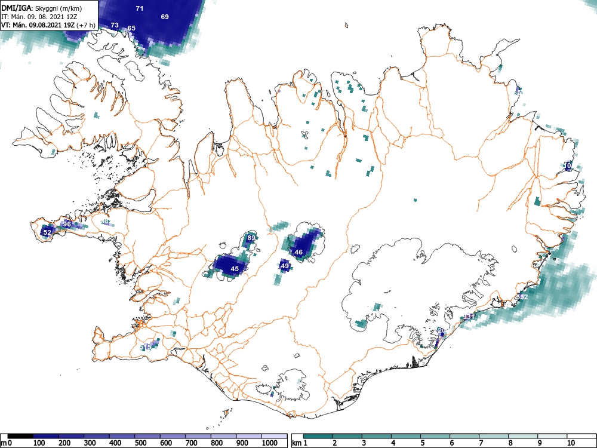This screenshot has height=448, width=597.
Task: Click the visibility value 69 offshore
Action: coord(165,17)
